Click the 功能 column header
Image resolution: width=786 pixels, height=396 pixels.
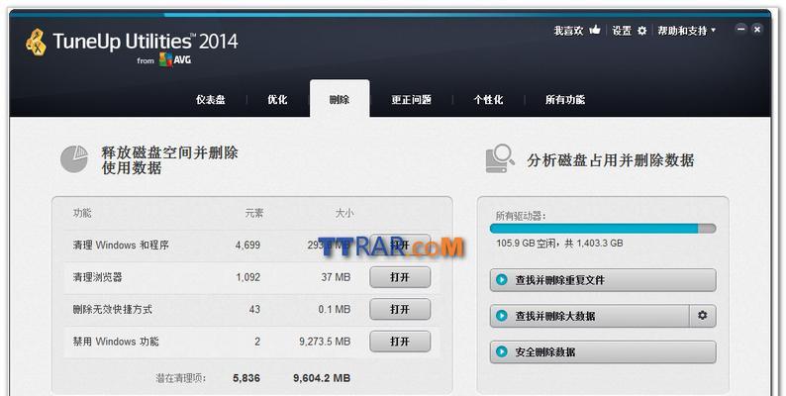(x=82, y=213)
